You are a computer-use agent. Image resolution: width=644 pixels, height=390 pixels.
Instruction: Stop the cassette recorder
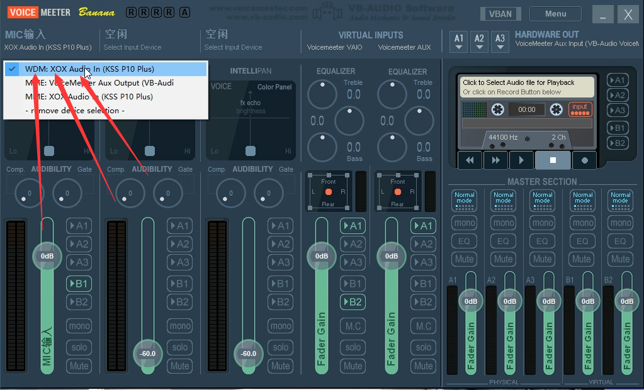(553, 160)
